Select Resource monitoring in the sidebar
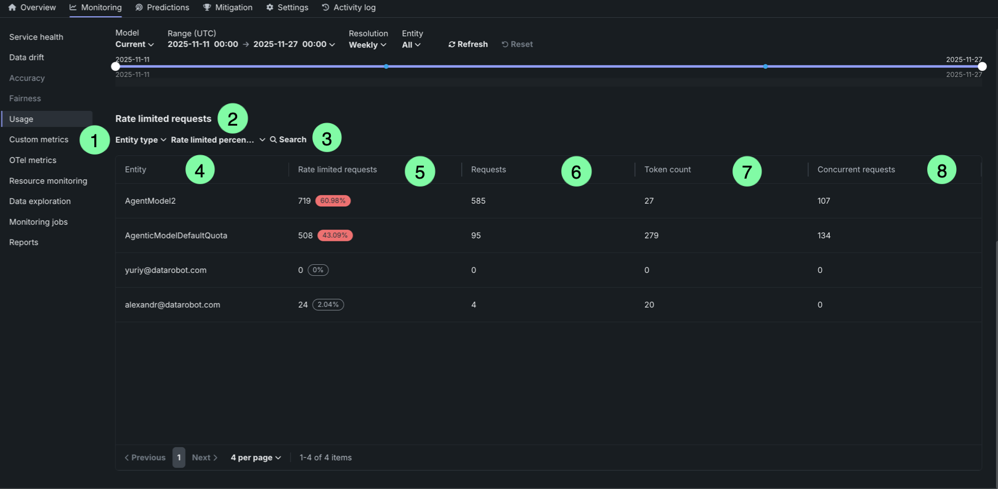This screenshot has width=998, height=489. (x=48, y=181)
